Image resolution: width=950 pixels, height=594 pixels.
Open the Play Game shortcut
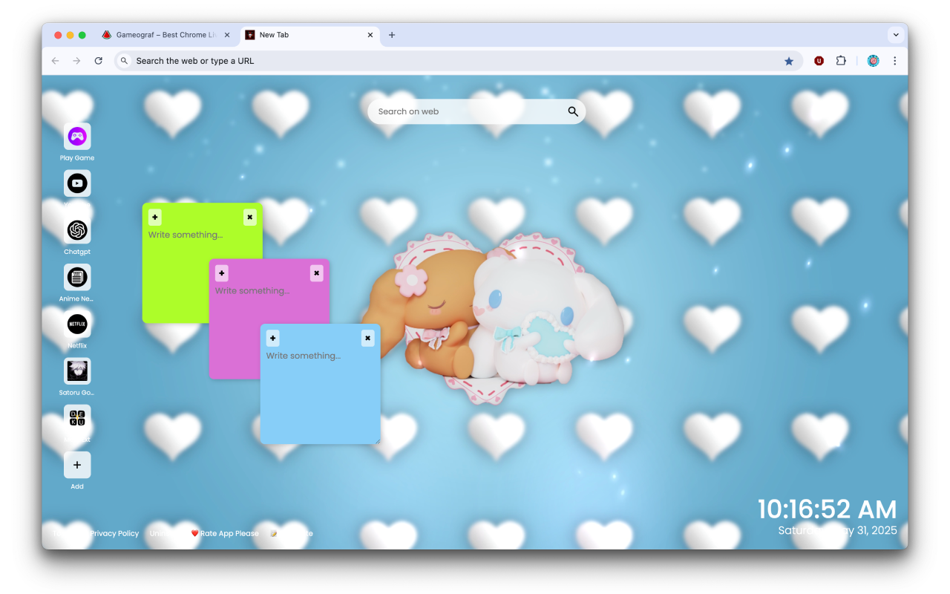click(76, 136)
